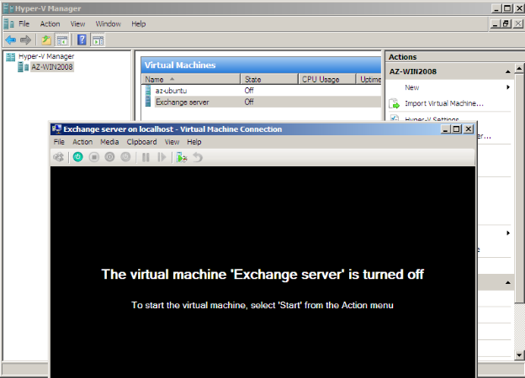Click the Import Virtual Machine icon
The height and width of the screenshot is (378, 525).
[395, 103]
